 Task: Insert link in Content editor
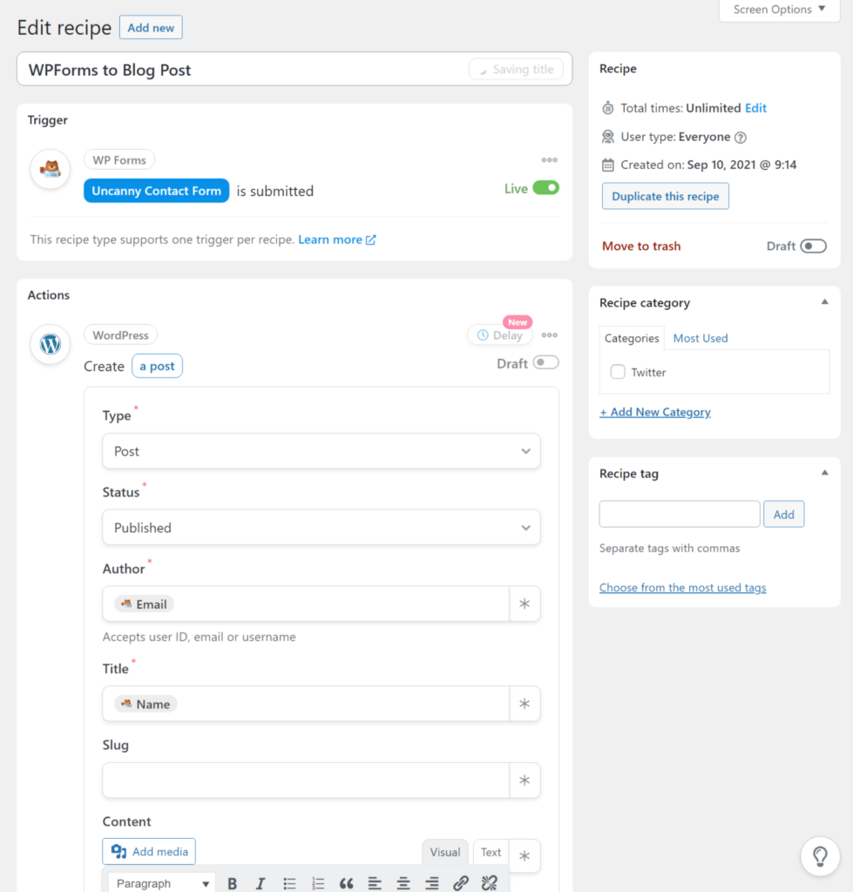[461, 883]
